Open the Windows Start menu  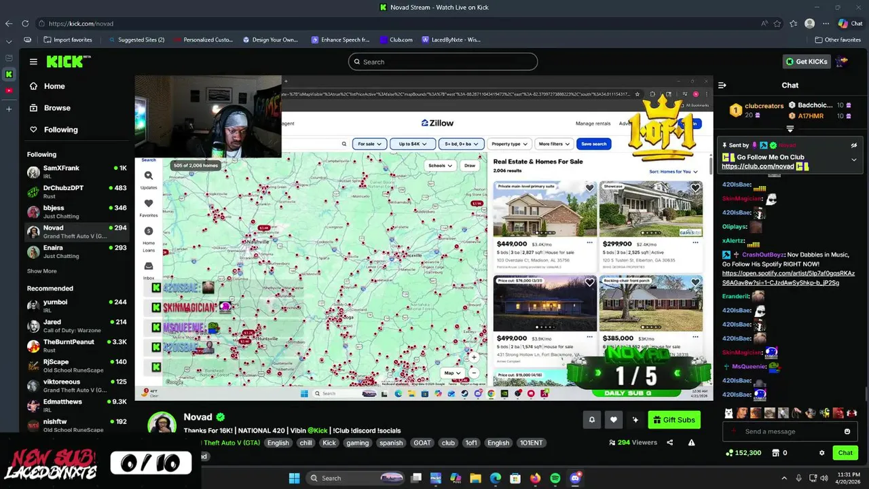pos(294,478)
